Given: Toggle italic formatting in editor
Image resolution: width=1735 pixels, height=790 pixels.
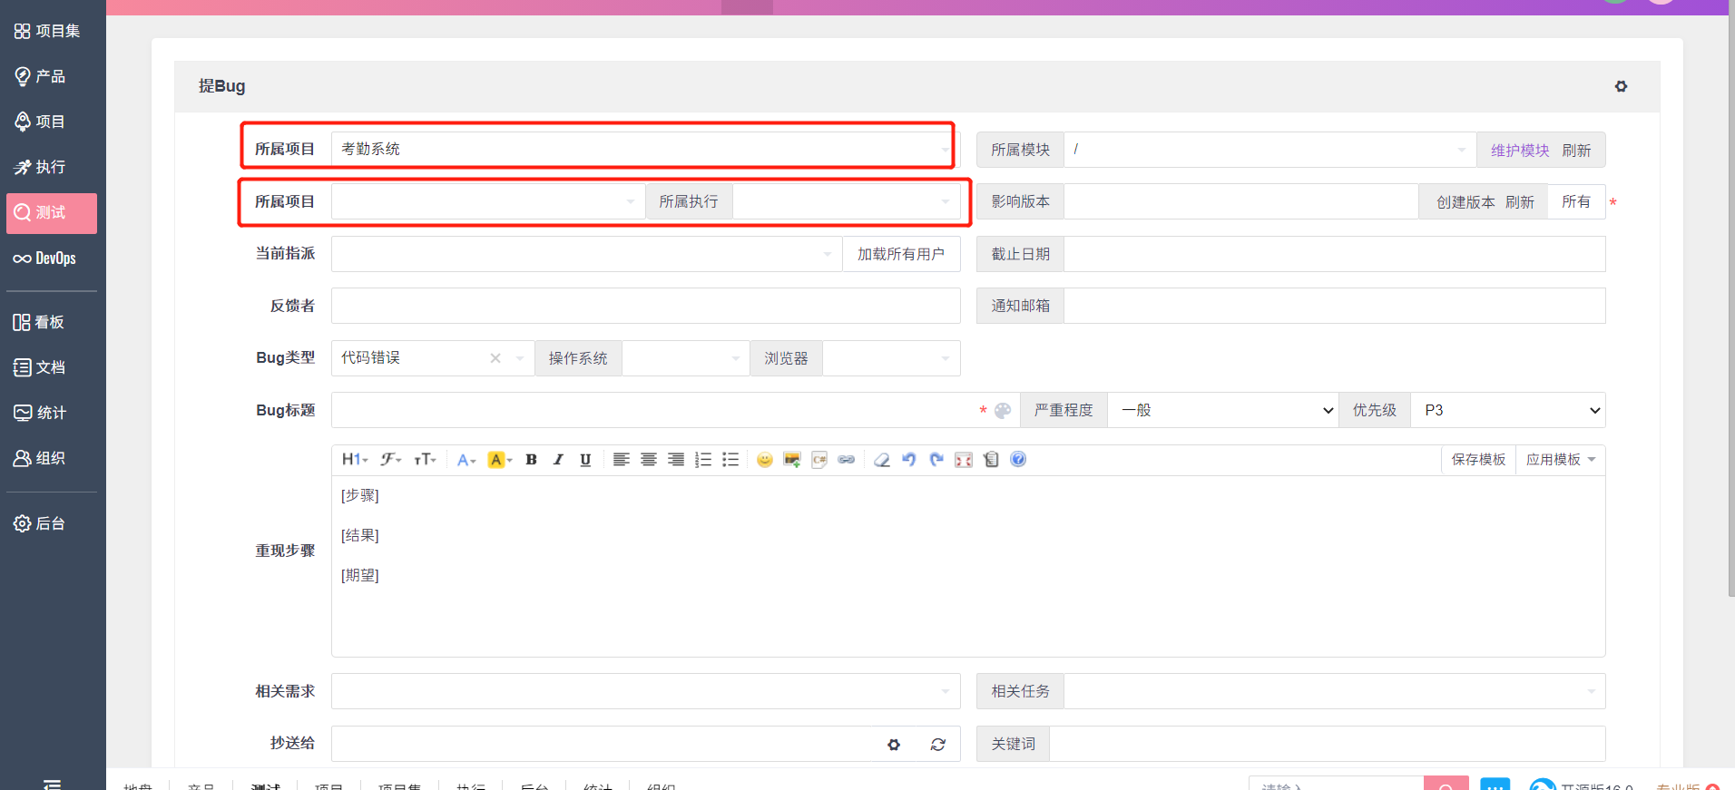Looking at the screenshot, I should (559, 460).
